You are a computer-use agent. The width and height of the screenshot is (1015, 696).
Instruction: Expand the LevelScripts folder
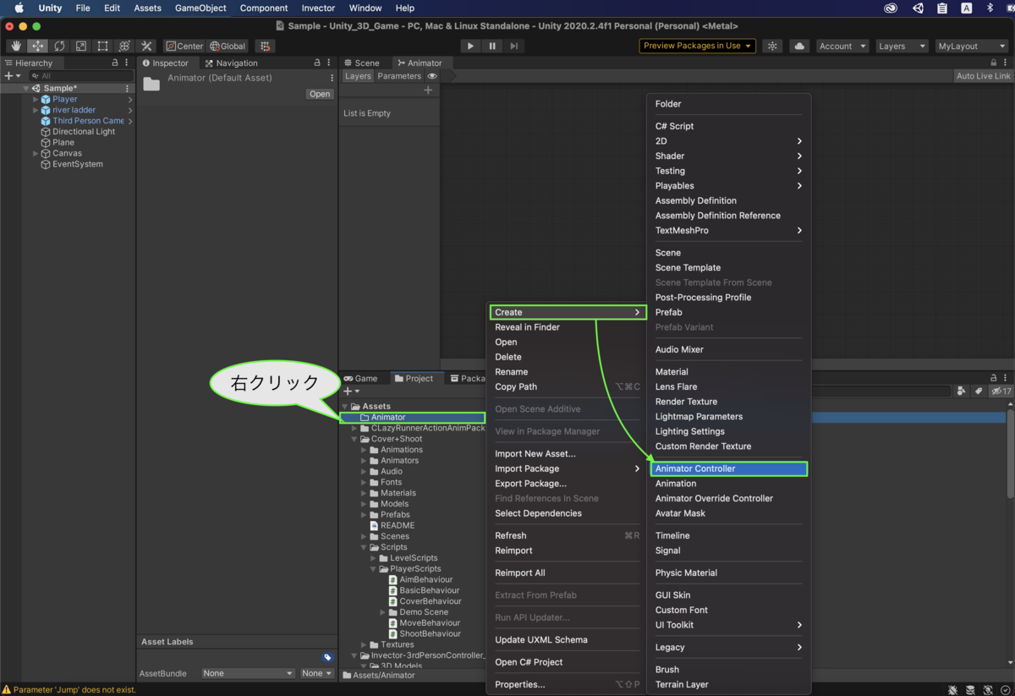[374, 558]
